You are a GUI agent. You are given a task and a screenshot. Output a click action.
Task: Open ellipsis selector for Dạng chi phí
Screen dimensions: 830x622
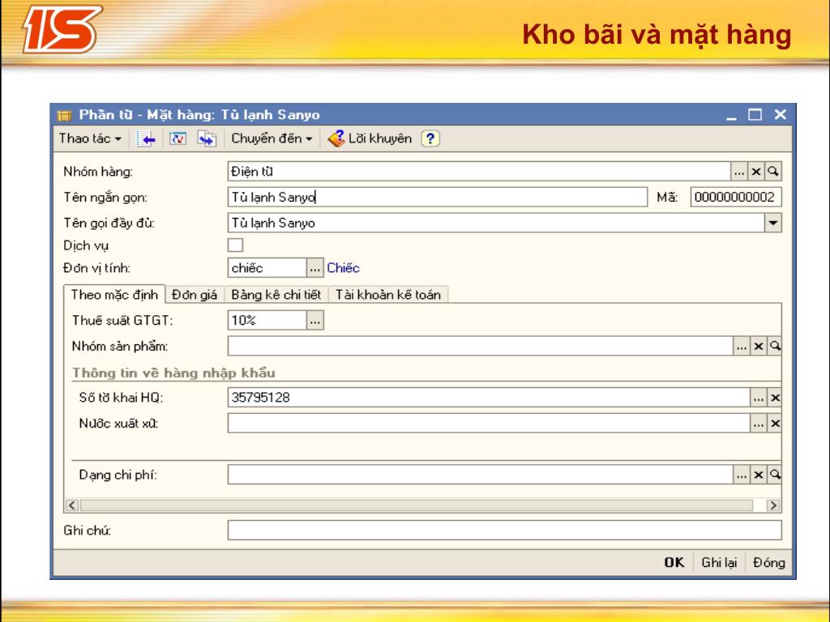(x=741, y=475)
